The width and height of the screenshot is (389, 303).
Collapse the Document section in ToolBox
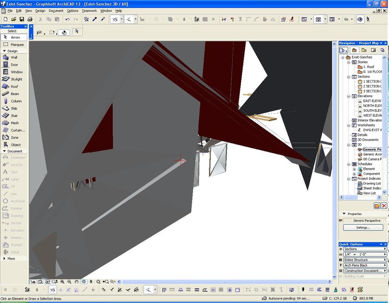4,151
